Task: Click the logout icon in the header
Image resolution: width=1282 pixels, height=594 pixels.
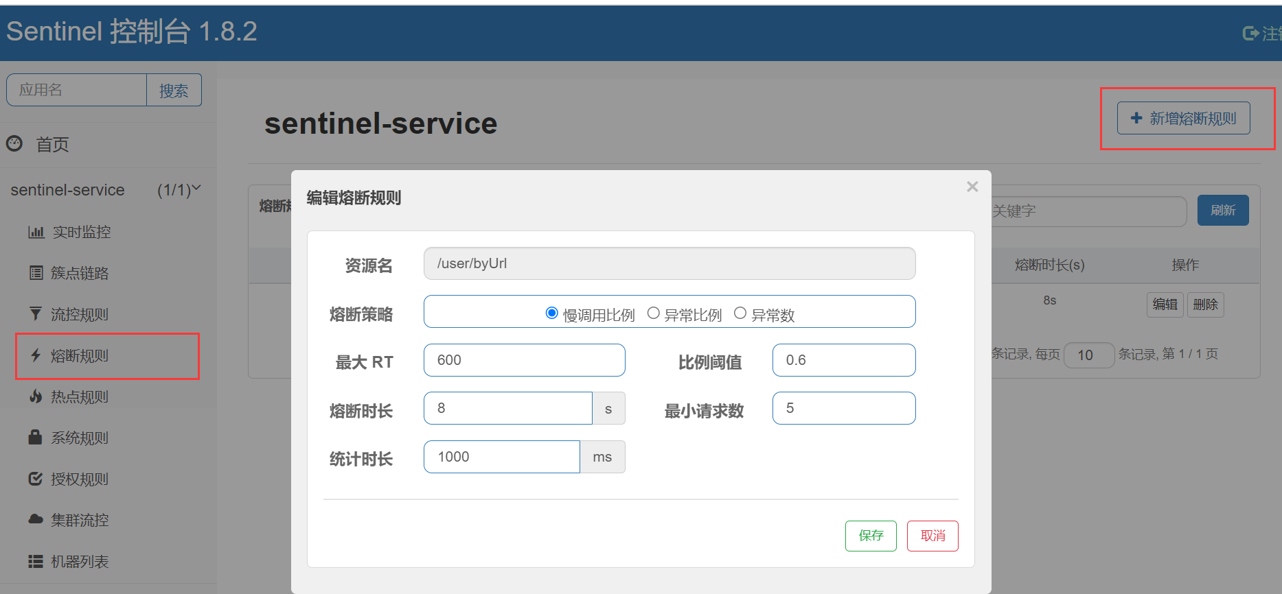Action: click(x=1251, y=33)
